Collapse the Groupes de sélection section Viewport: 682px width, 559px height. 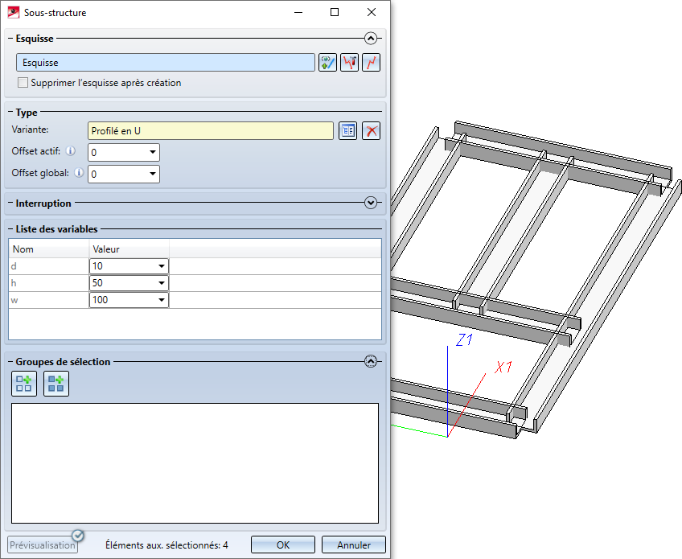371,362
